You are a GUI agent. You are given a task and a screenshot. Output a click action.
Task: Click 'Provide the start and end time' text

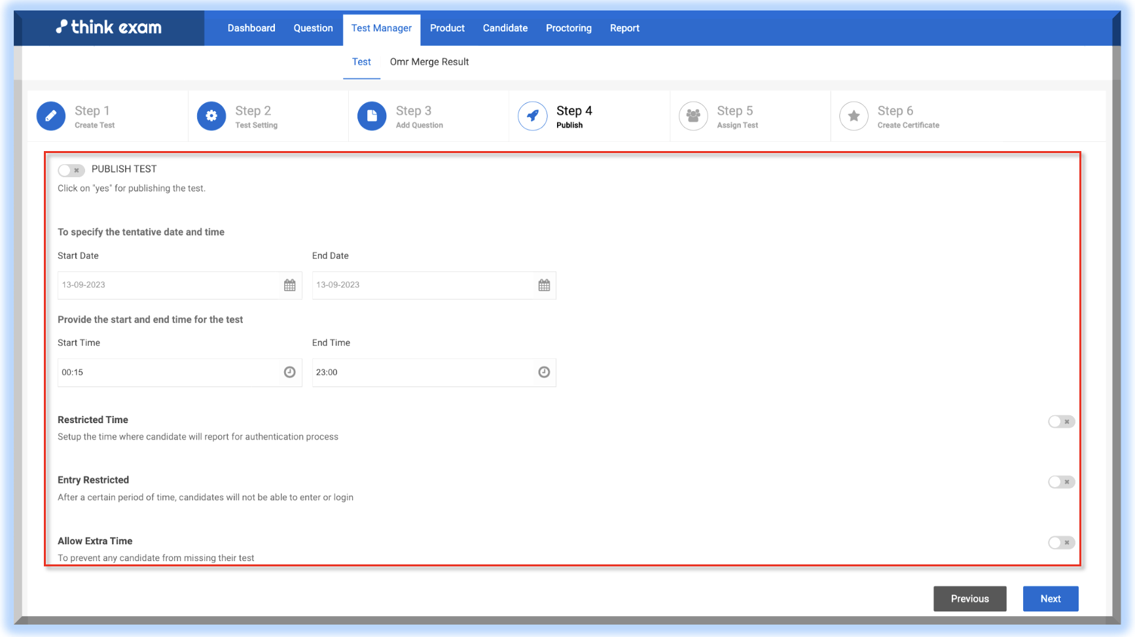pos(150,320)
